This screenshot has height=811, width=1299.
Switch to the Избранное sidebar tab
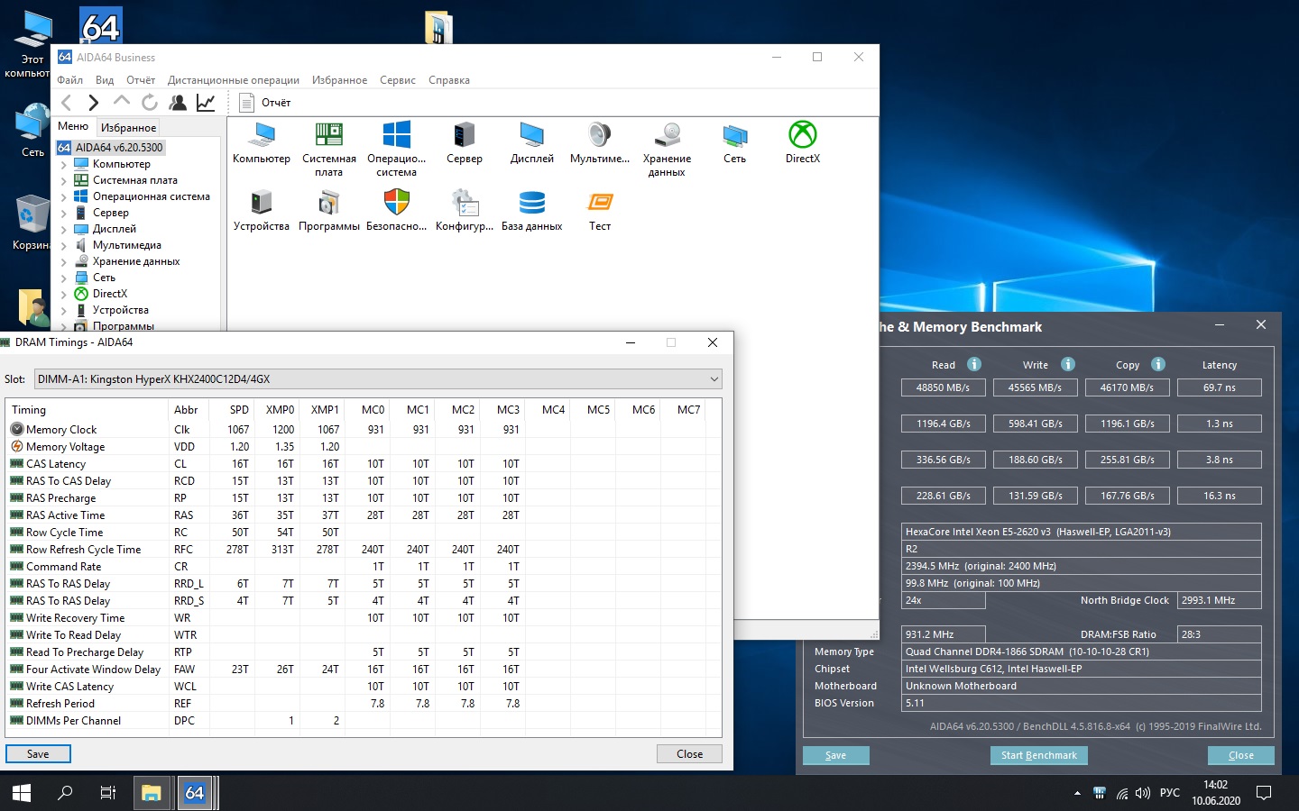[x=128, y=128]
